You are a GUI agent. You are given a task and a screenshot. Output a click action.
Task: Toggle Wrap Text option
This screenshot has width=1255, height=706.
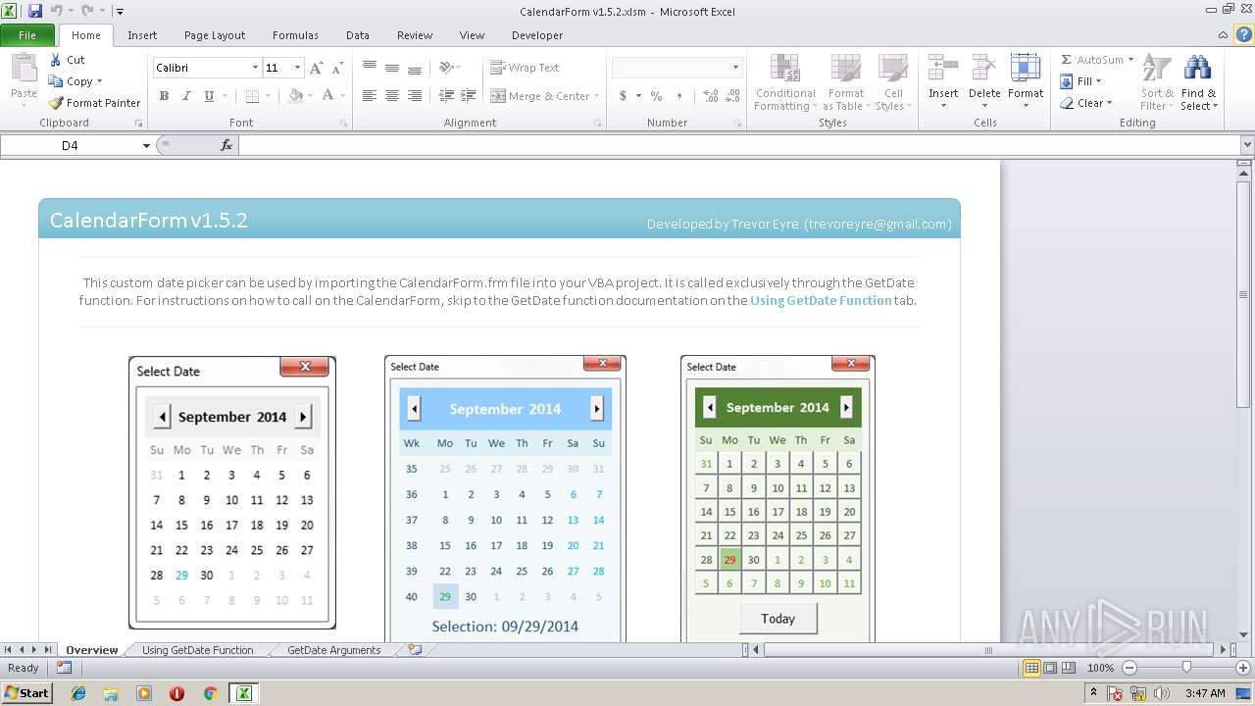point(525,68)
